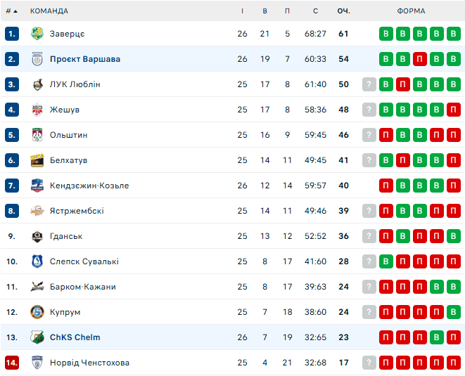Click ЛУК Люблін's gray question mark form badge
Image resolution: width=465 pixels, height=376 pixels.
click(369, 84)
